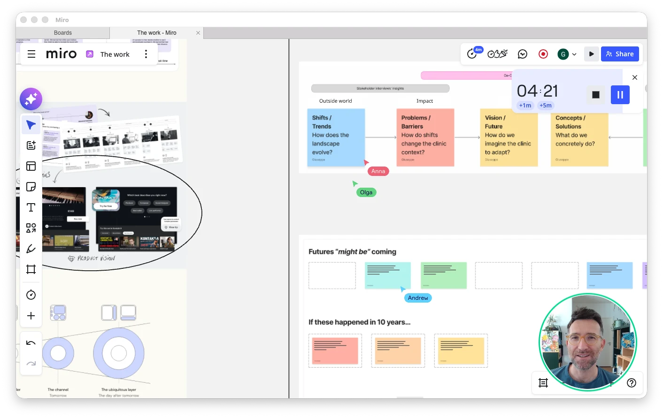Choose the table layout tool
The width and height of the screenshot is (663, 418).
tap(31, 166)
